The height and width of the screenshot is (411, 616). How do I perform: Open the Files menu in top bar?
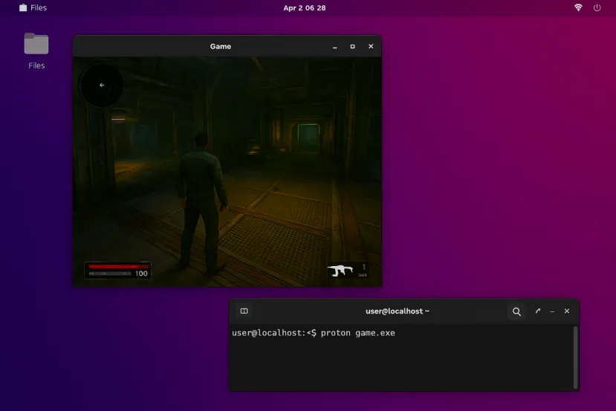point(33,7)
